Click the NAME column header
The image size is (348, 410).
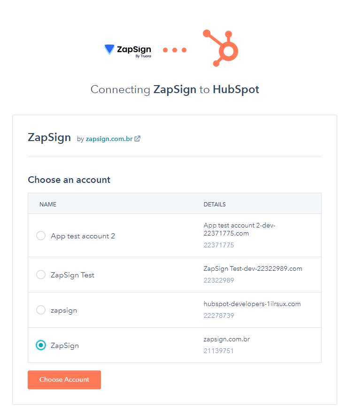point(48,204)
